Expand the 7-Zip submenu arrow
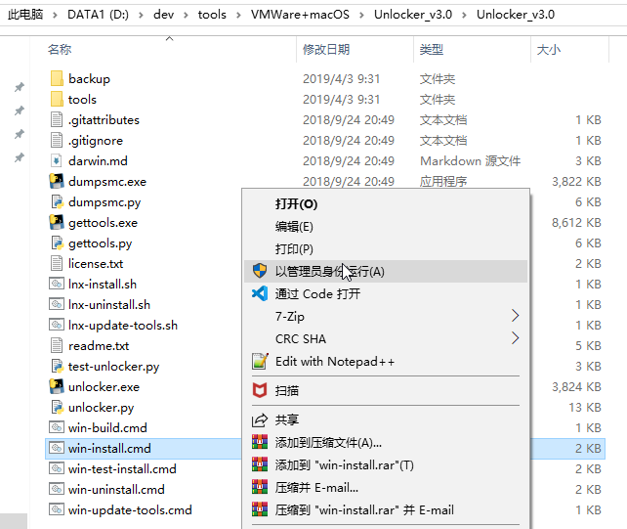 click(515, 316)
